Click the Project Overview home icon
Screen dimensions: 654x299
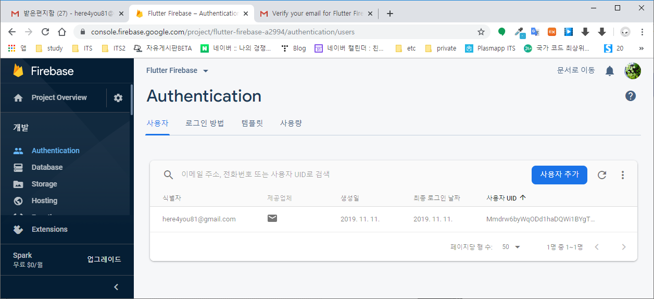click(x=18, y=98)
